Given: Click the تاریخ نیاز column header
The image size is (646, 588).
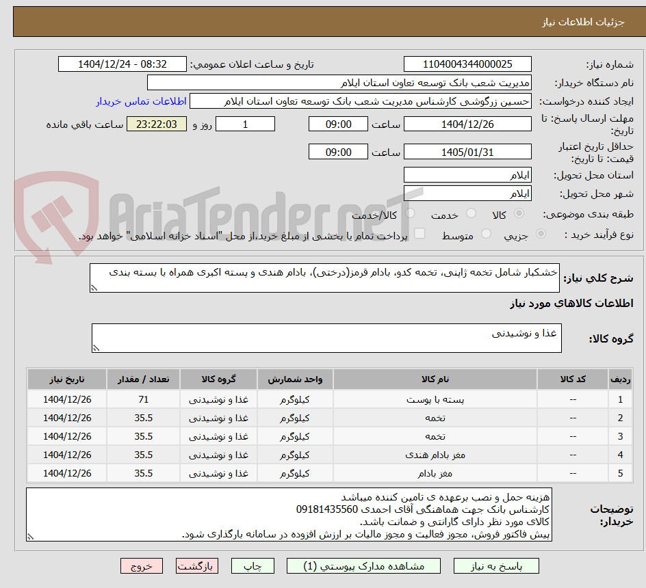Looking at the screenshot, I should pyautogui.click(x=67, y=379).
